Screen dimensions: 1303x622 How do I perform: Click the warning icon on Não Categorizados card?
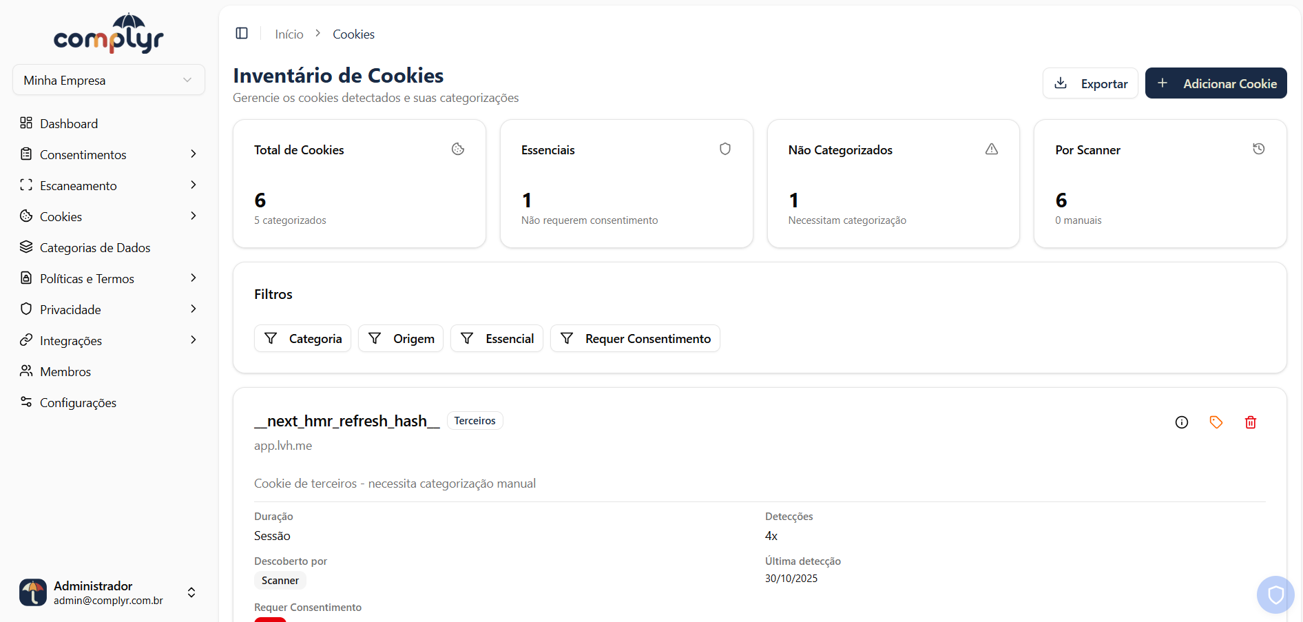(x=992, y=149)
